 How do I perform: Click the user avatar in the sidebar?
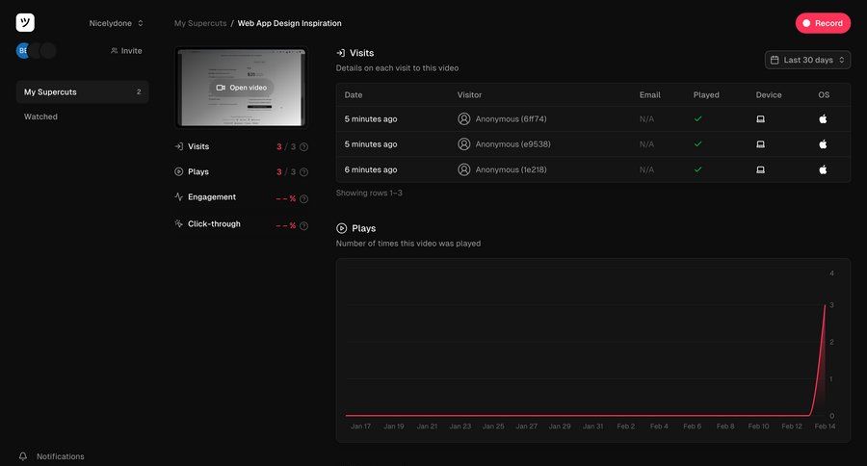coord(23,50)
